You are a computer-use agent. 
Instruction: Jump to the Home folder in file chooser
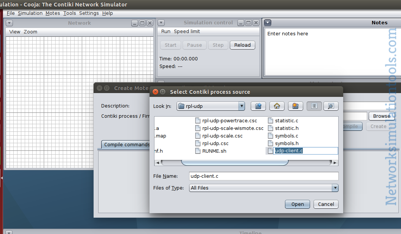pyautogui.click(x=277, y=106)
